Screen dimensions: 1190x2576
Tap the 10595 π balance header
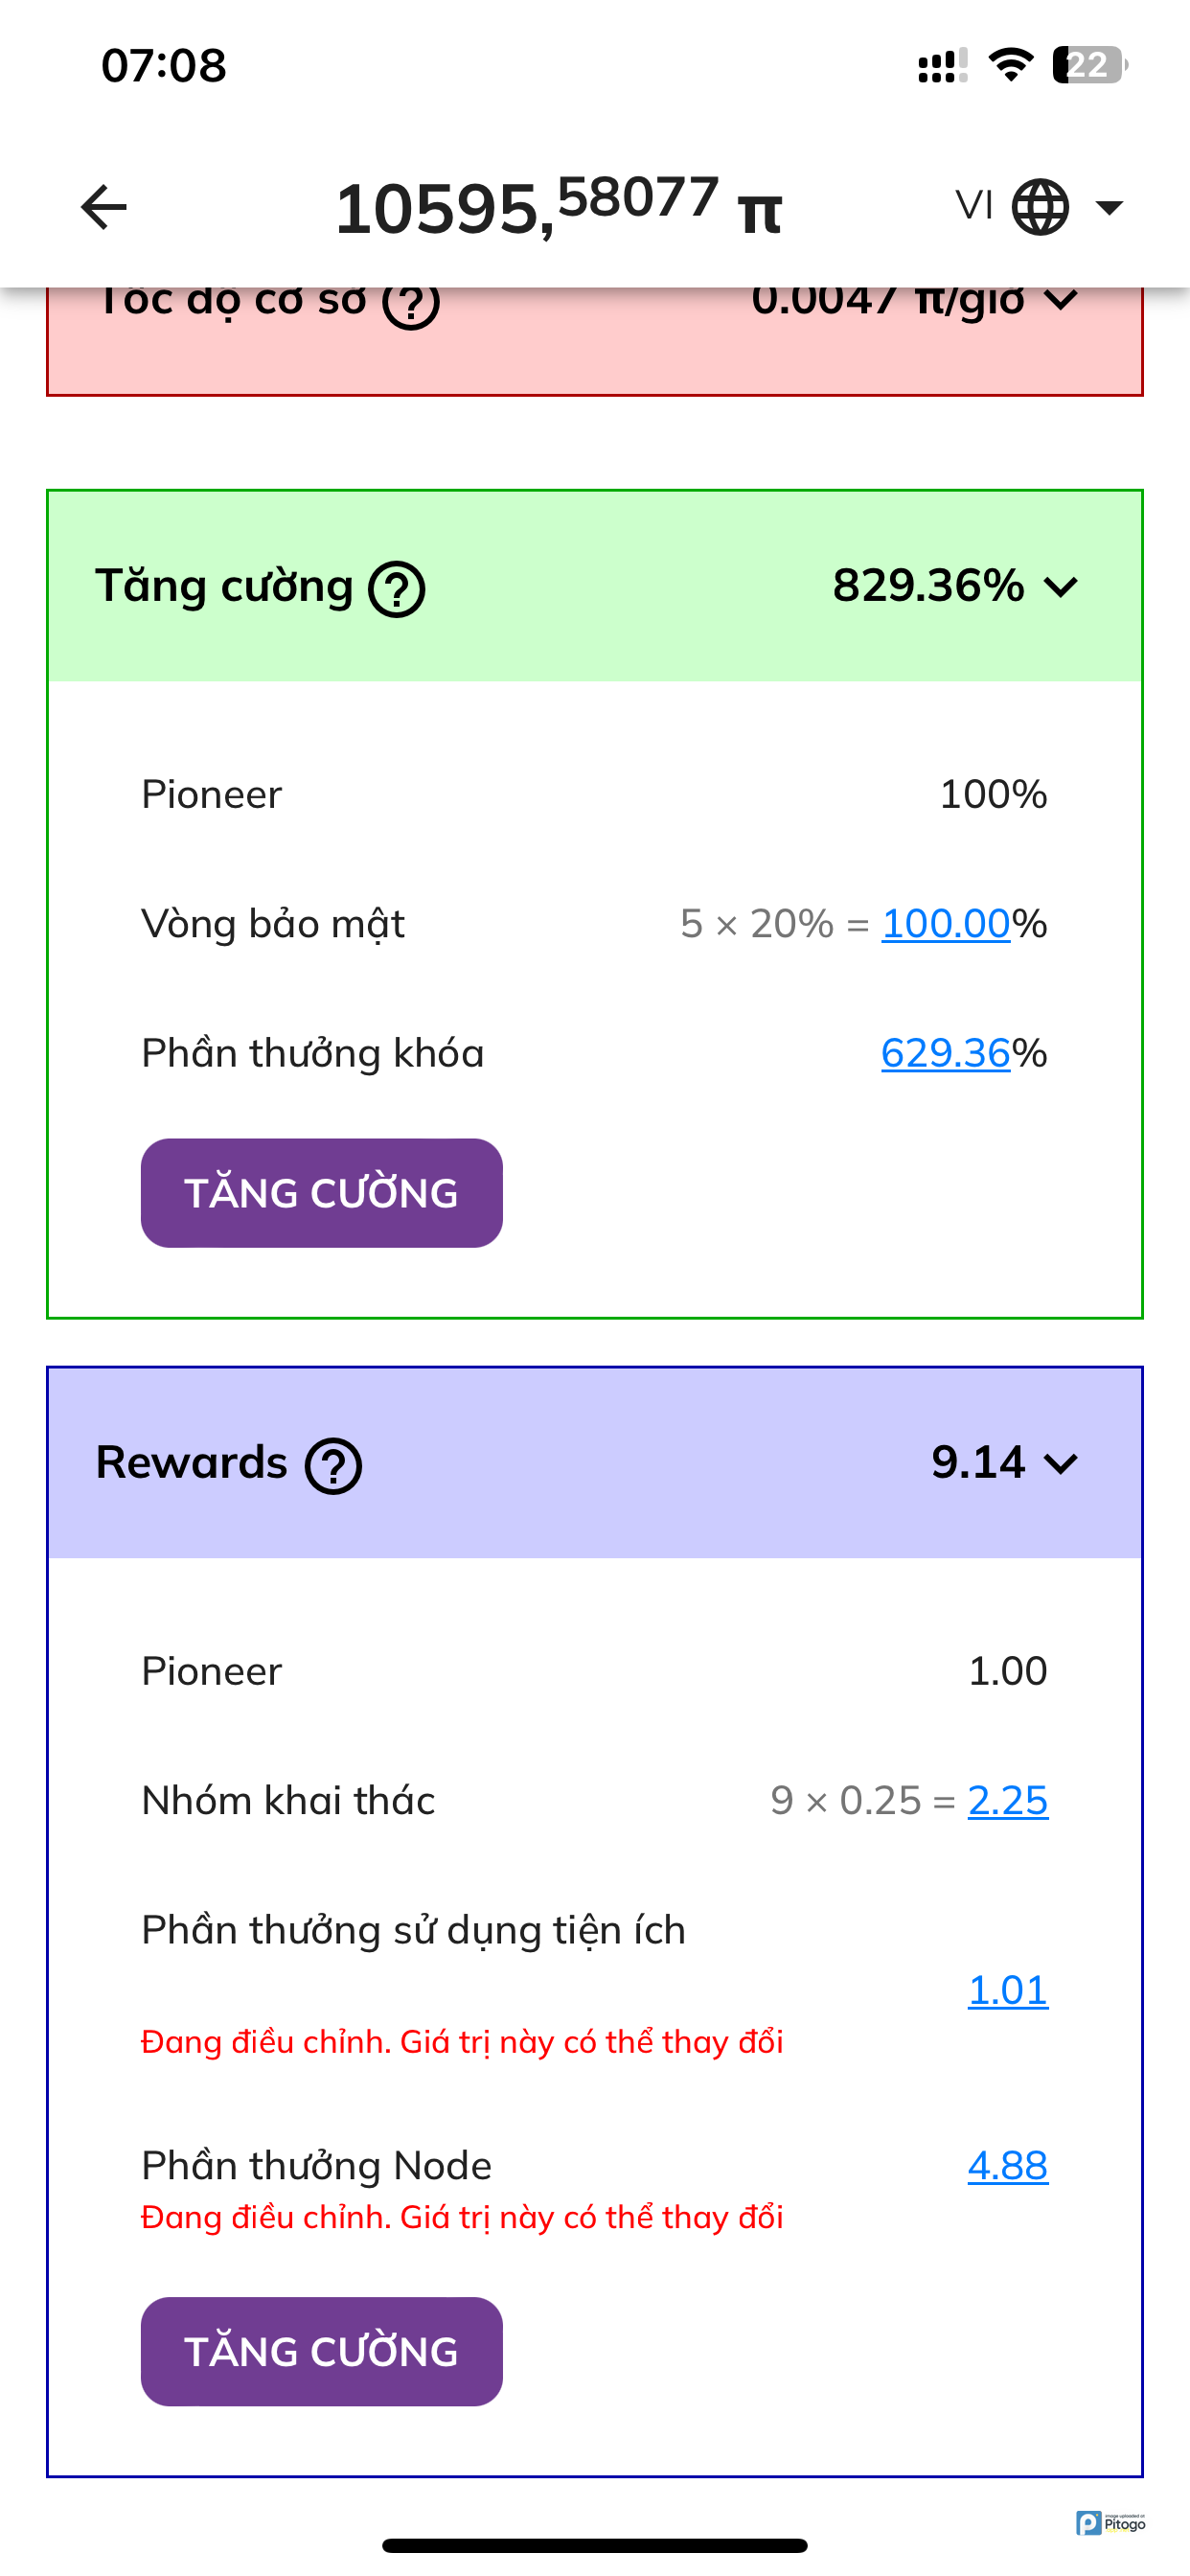[557, 208]
